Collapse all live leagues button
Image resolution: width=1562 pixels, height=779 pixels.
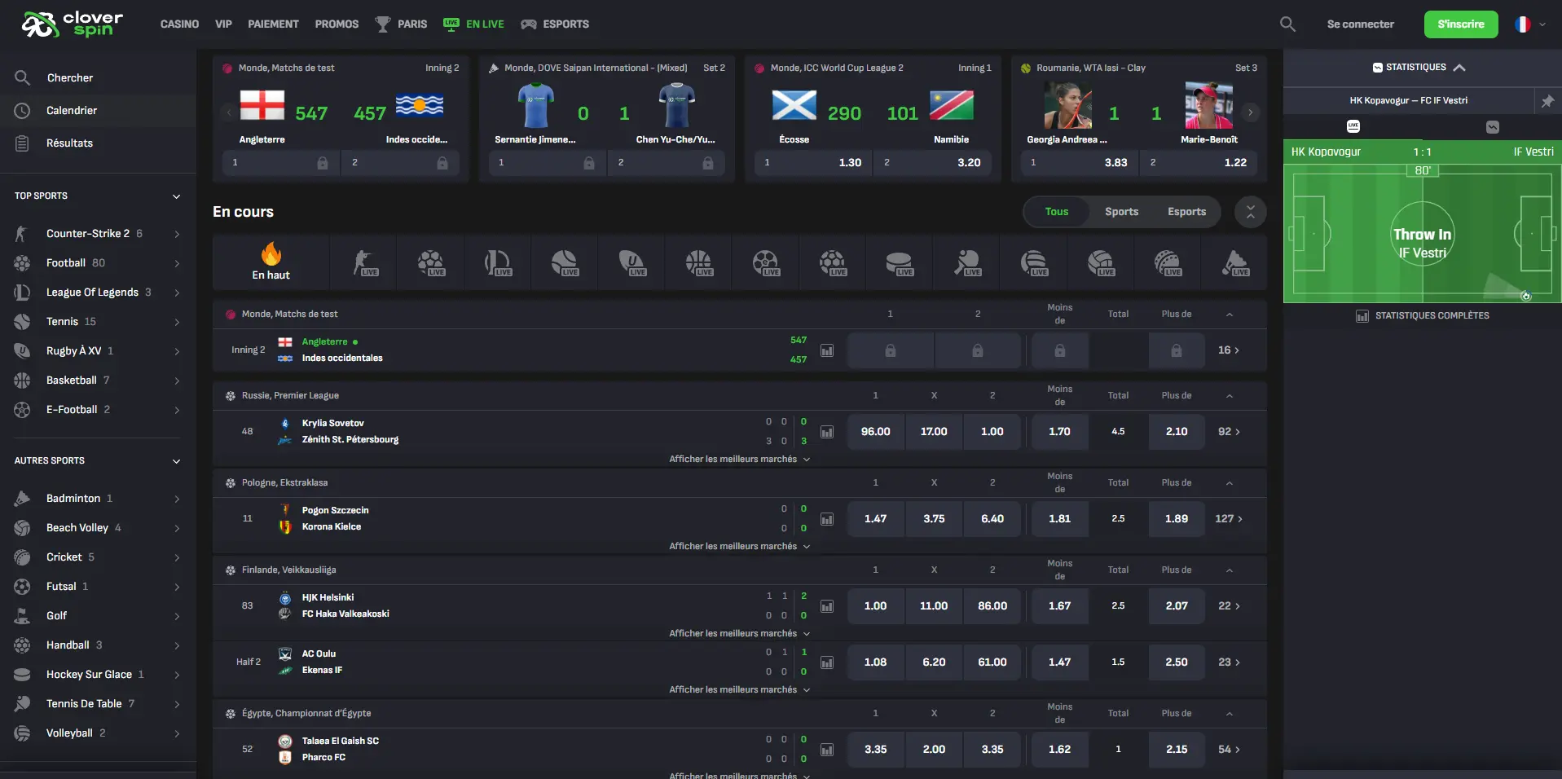(x=1250, y=212)
